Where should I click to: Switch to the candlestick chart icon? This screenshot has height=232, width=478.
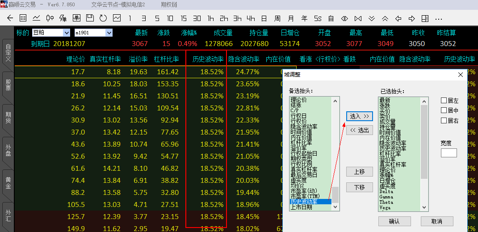(50, 18)
